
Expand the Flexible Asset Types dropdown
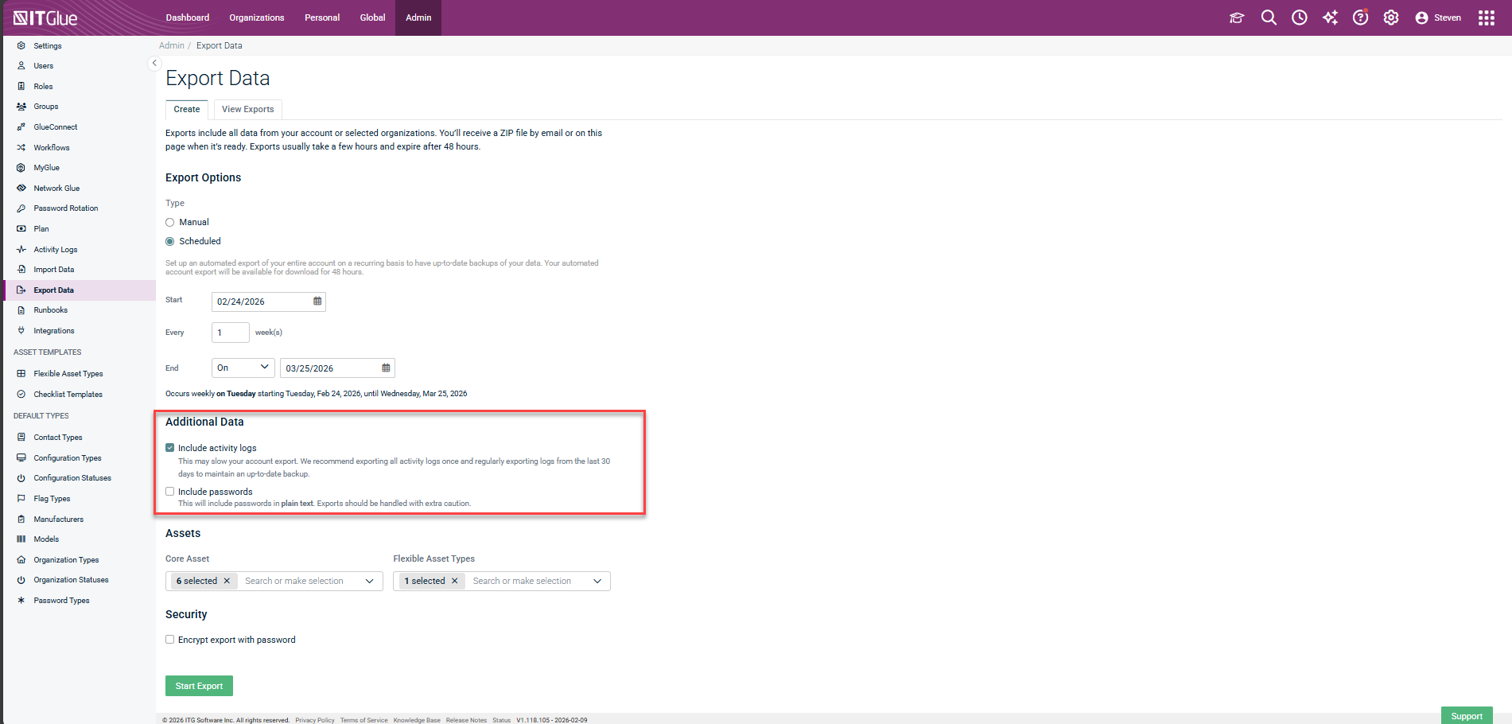pos(597,582)
